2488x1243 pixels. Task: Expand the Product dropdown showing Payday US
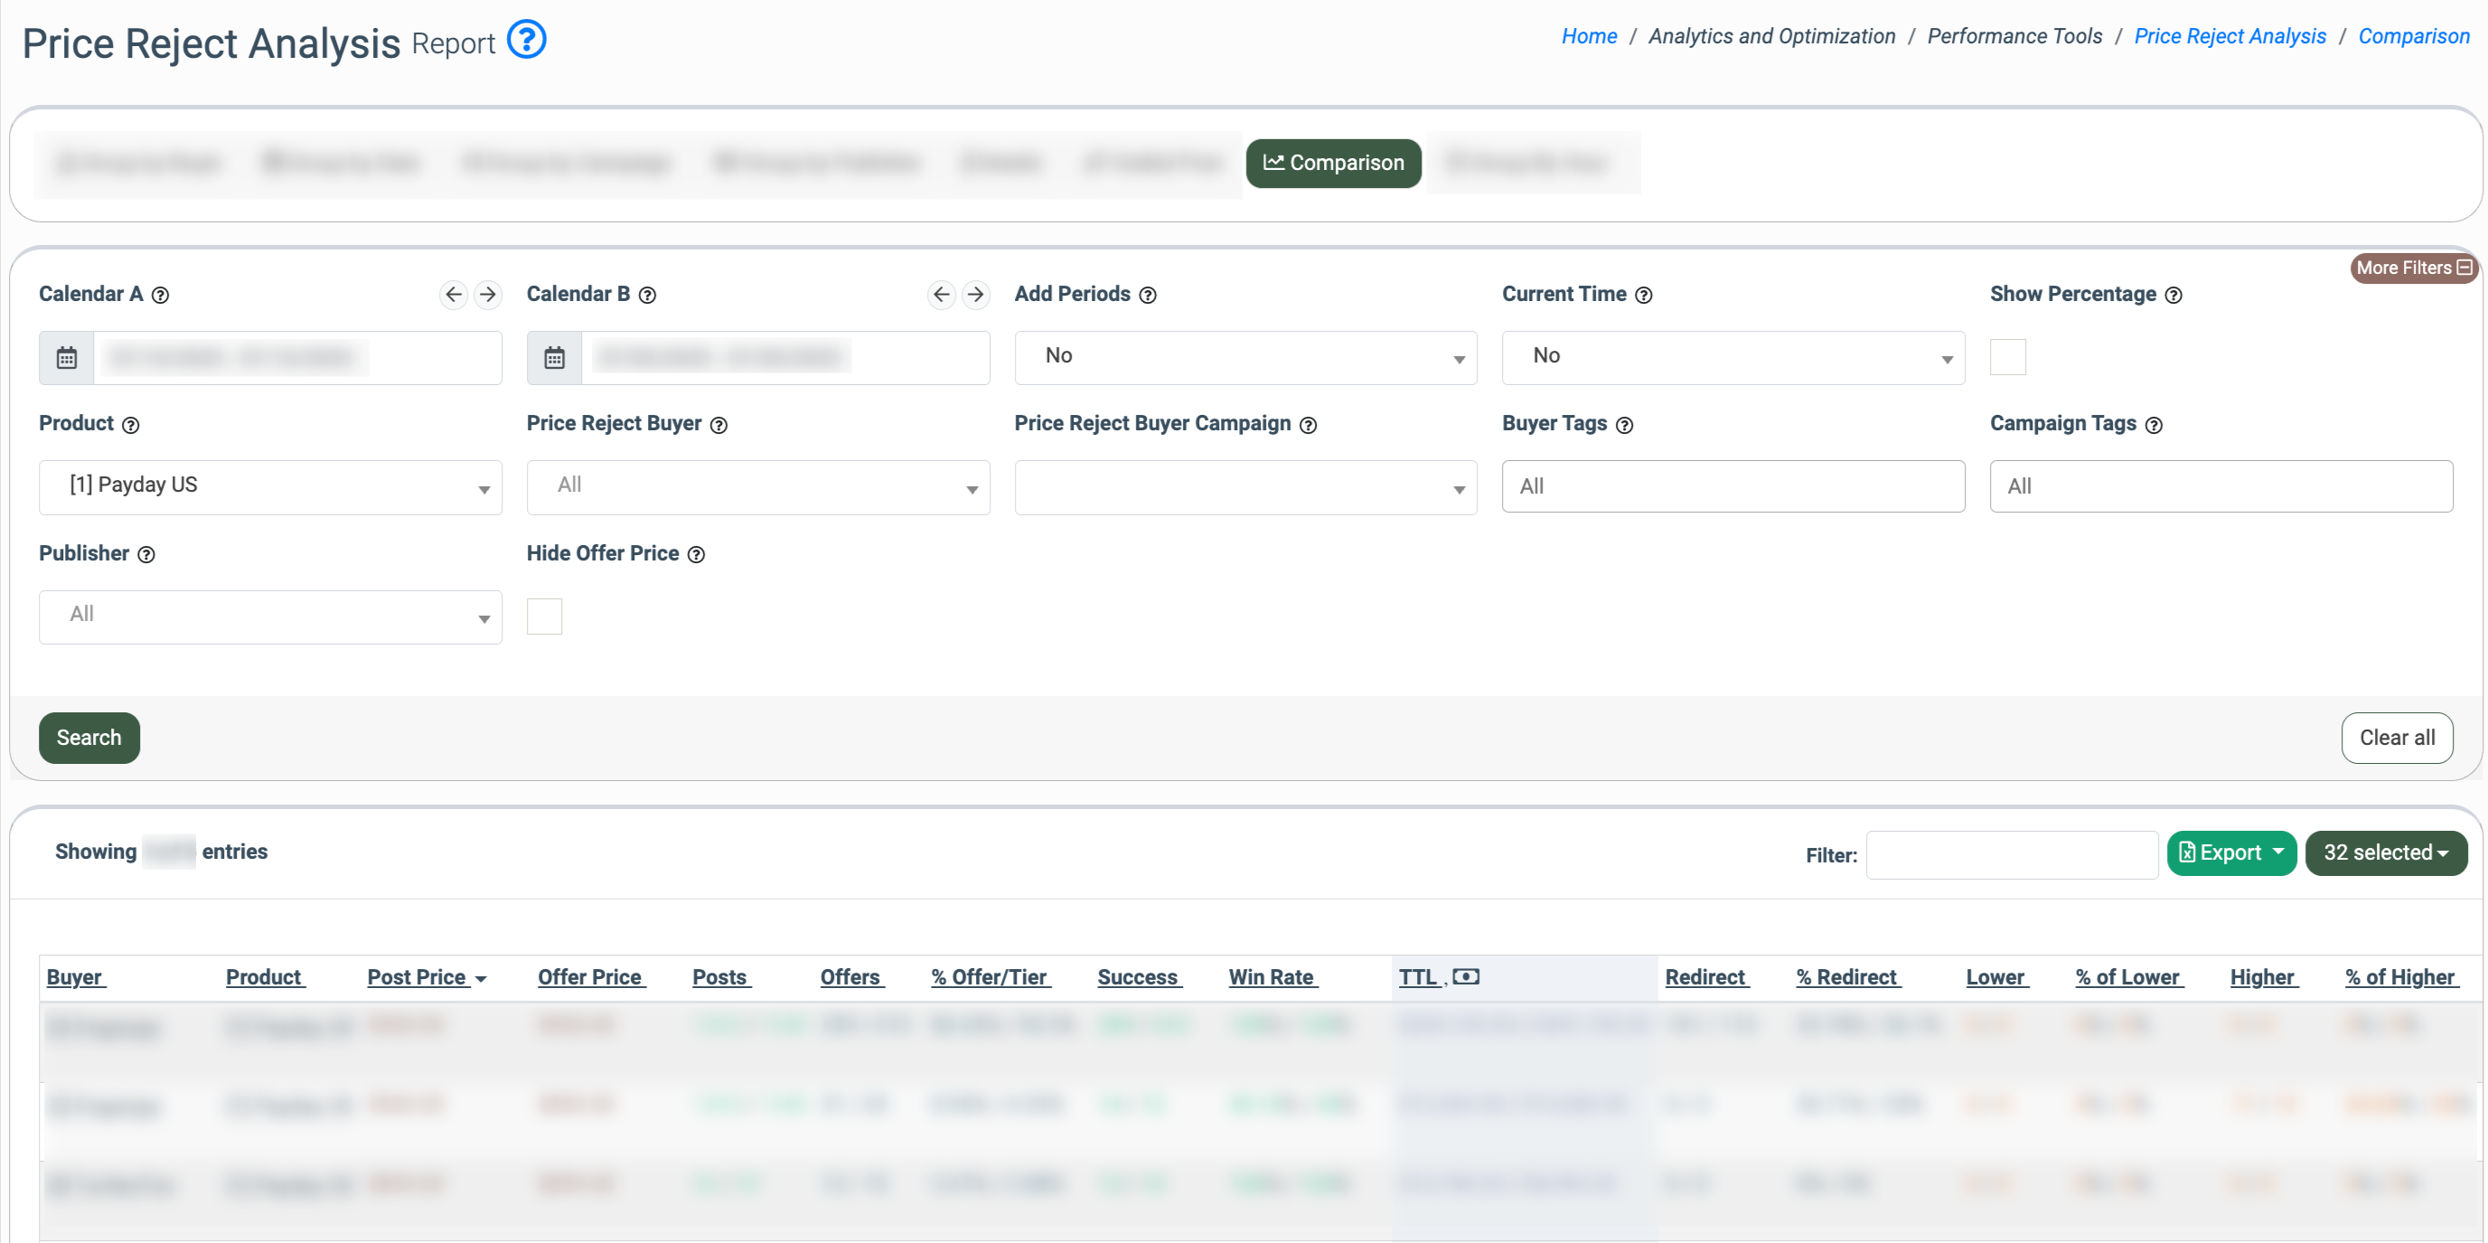pyautogui.click(x=270, y=486)
